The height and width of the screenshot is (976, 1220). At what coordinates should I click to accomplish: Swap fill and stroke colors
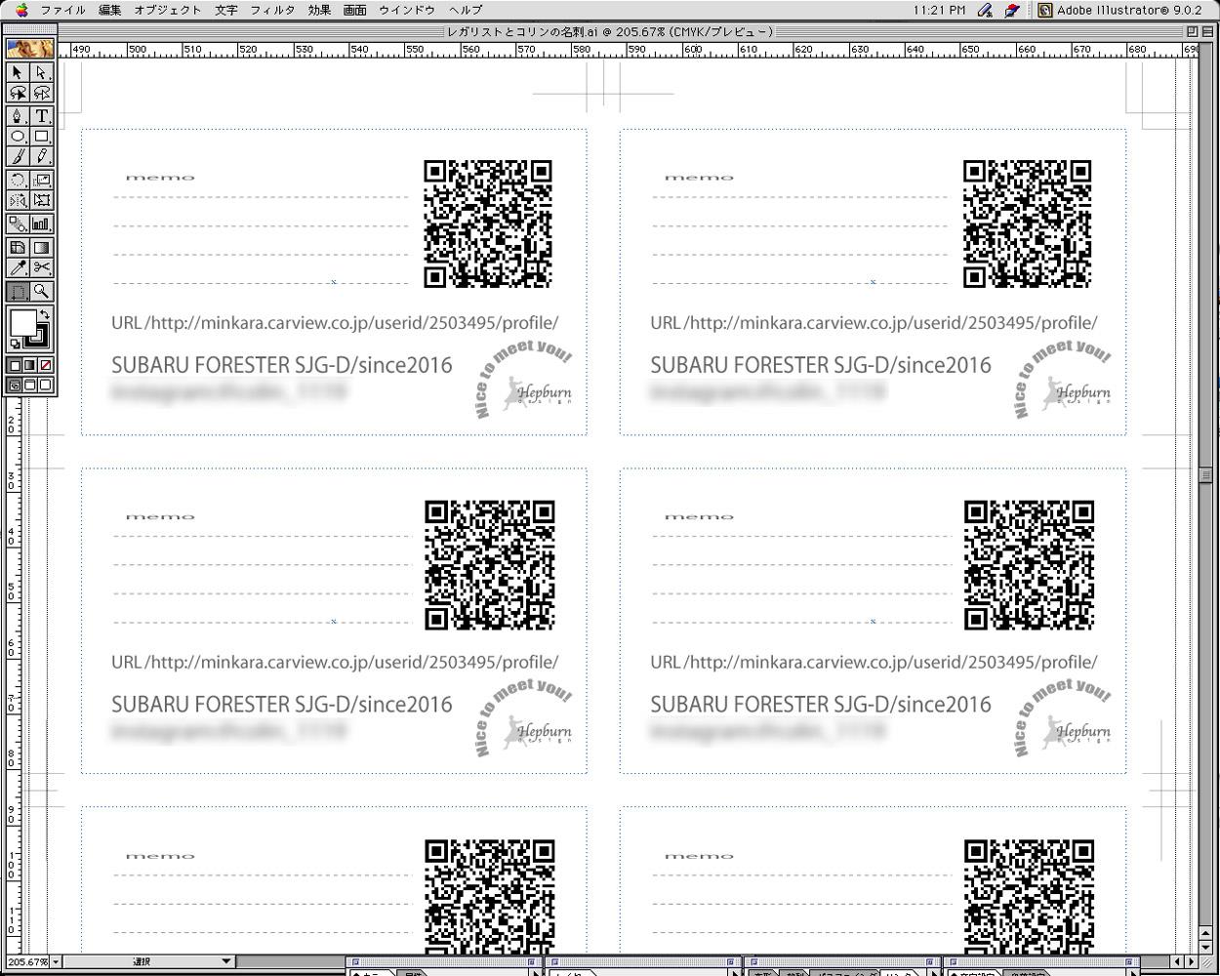(44, 314)
